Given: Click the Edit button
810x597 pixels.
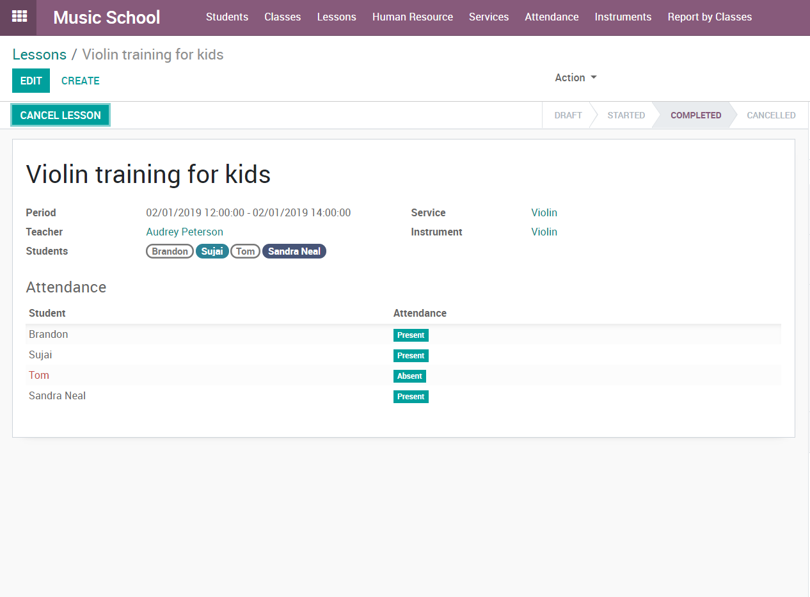Looking at the screenshot, I should [x=31, y=81].
